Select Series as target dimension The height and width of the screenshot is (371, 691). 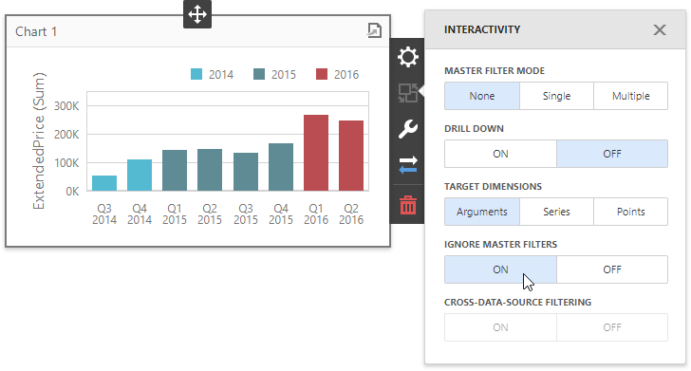(x=556, y=212)
